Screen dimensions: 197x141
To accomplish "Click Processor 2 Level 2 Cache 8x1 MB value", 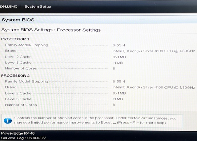I will click(119, 93).
